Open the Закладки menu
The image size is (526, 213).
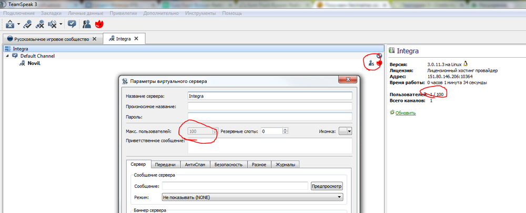51,13
